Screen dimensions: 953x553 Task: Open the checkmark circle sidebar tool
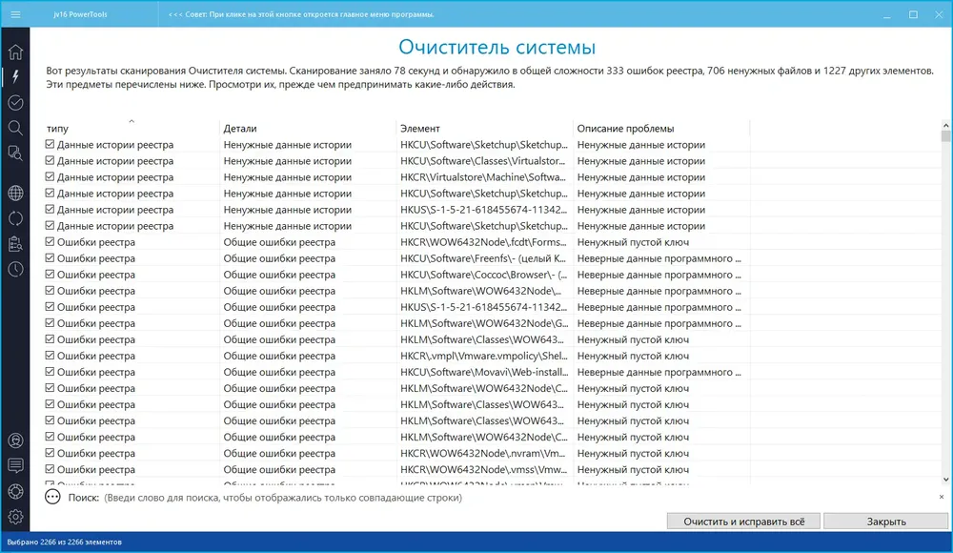[x=15, y=102]
